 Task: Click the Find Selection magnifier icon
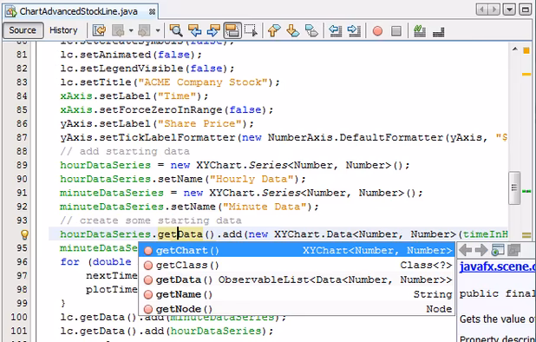point(176,30)
